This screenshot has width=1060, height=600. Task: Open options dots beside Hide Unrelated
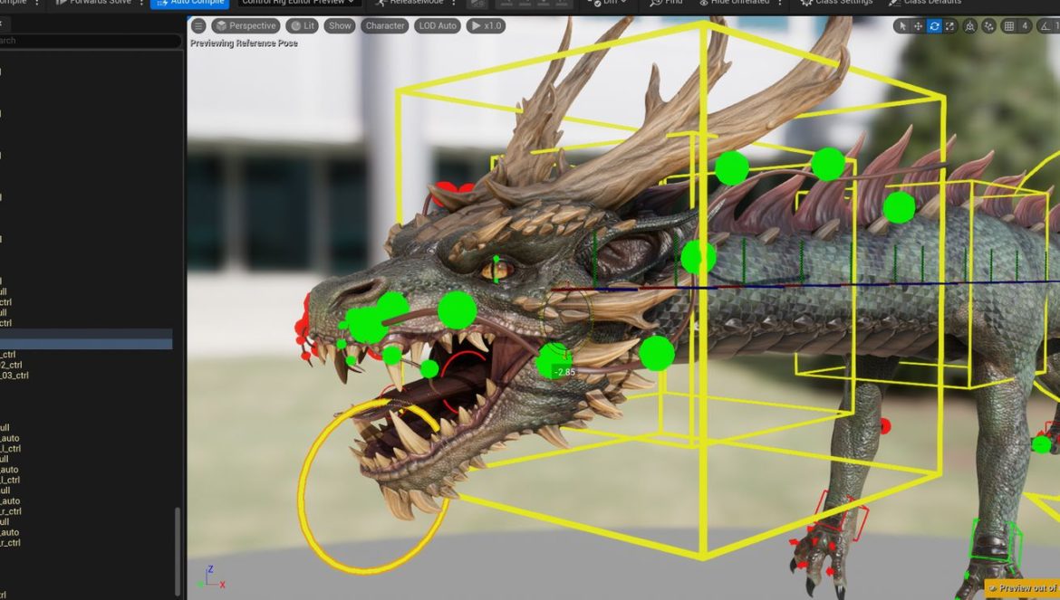[780, 3]
